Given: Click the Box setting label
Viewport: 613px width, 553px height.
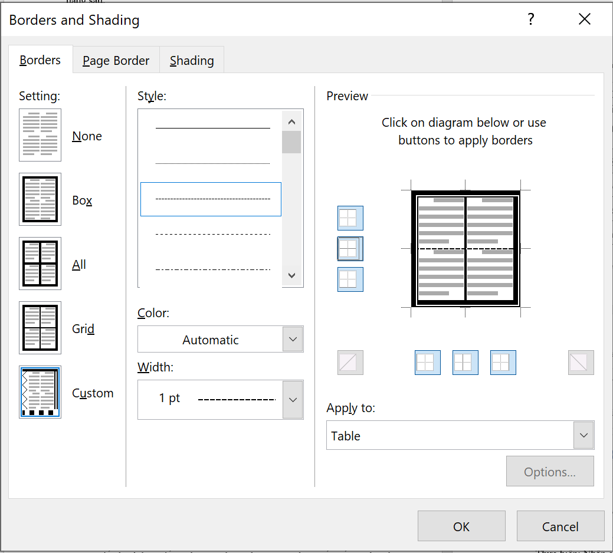Looking at the screenshot, I should pyautogui.click(x=82, y=200).
